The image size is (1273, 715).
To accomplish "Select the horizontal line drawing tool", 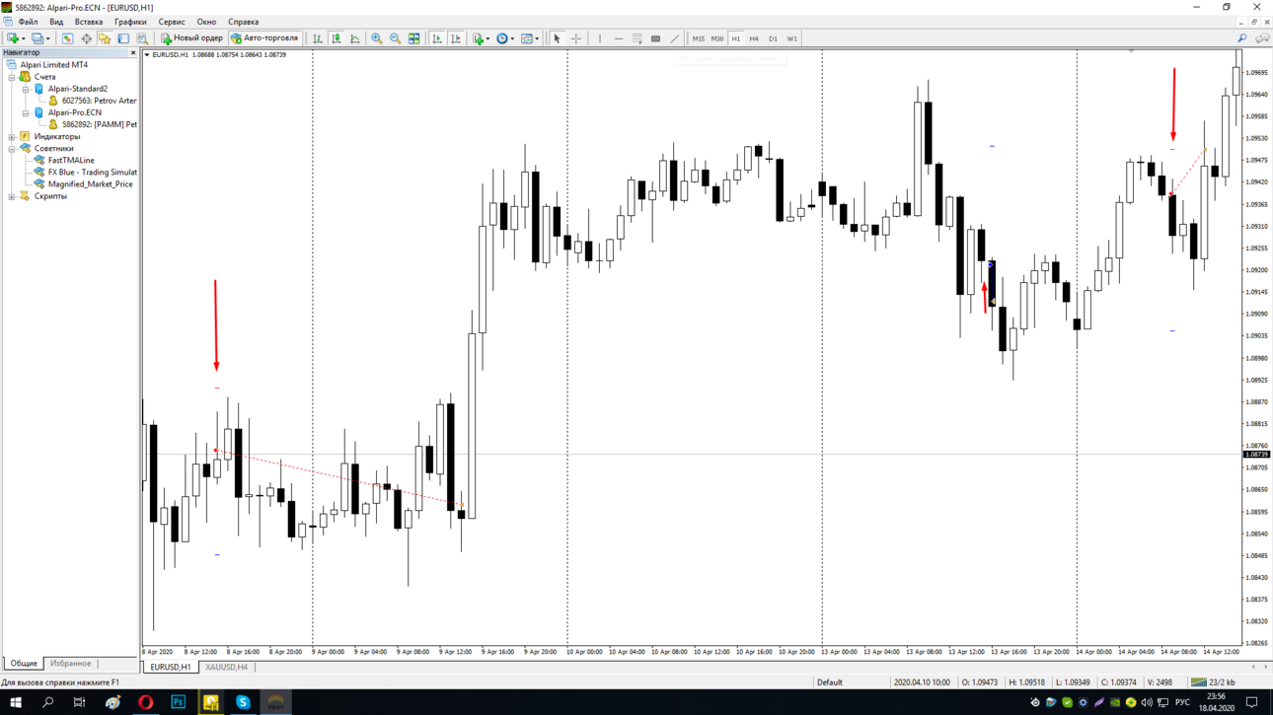I will (x=619, y=38).
